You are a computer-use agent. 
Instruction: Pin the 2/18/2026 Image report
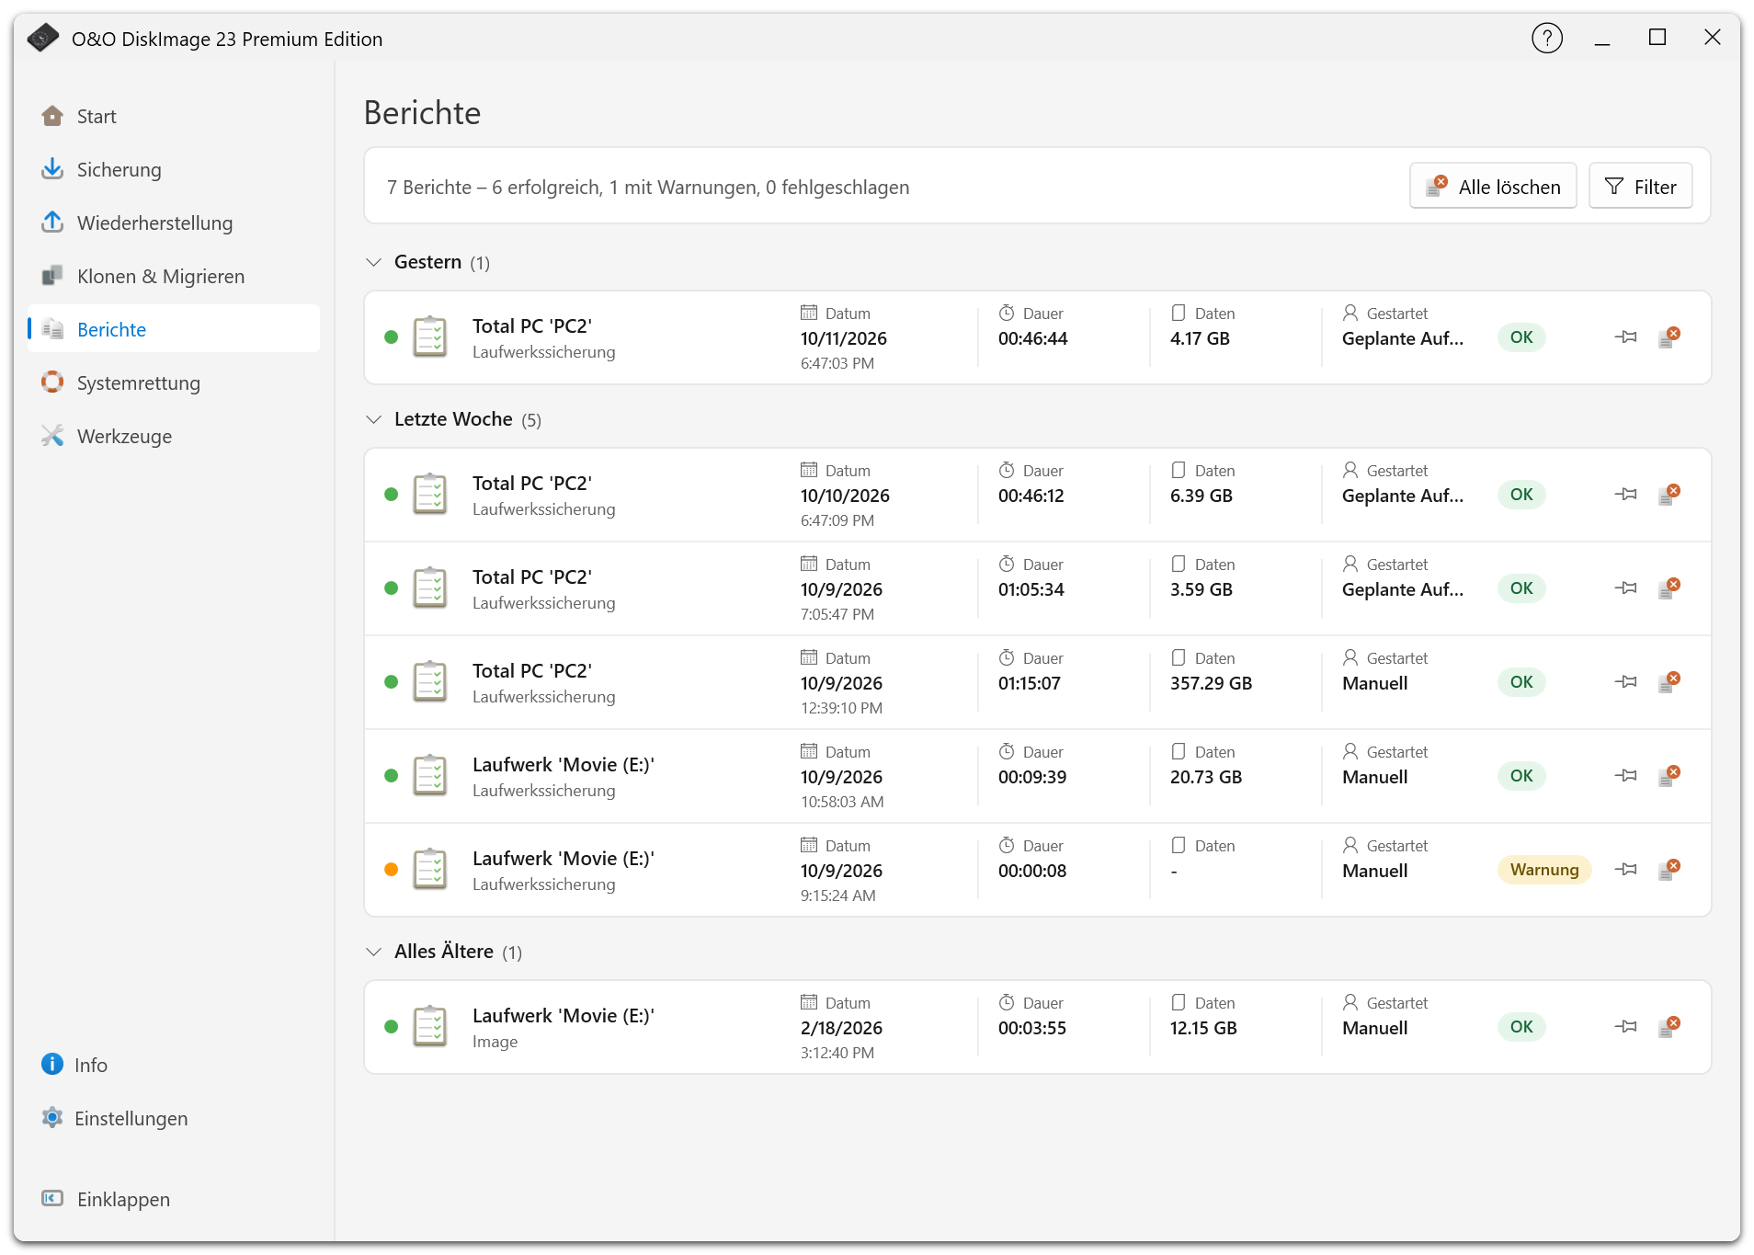pyautogui.click(x=1626, y=1027)
